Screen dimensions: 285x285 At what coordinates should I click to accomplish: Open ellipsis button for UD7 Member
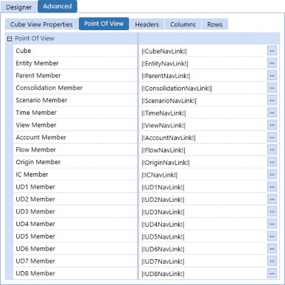(272, 261)
